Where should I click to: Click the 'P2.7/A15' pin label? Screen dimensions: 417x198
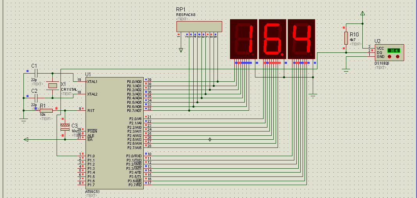(135, 148)
